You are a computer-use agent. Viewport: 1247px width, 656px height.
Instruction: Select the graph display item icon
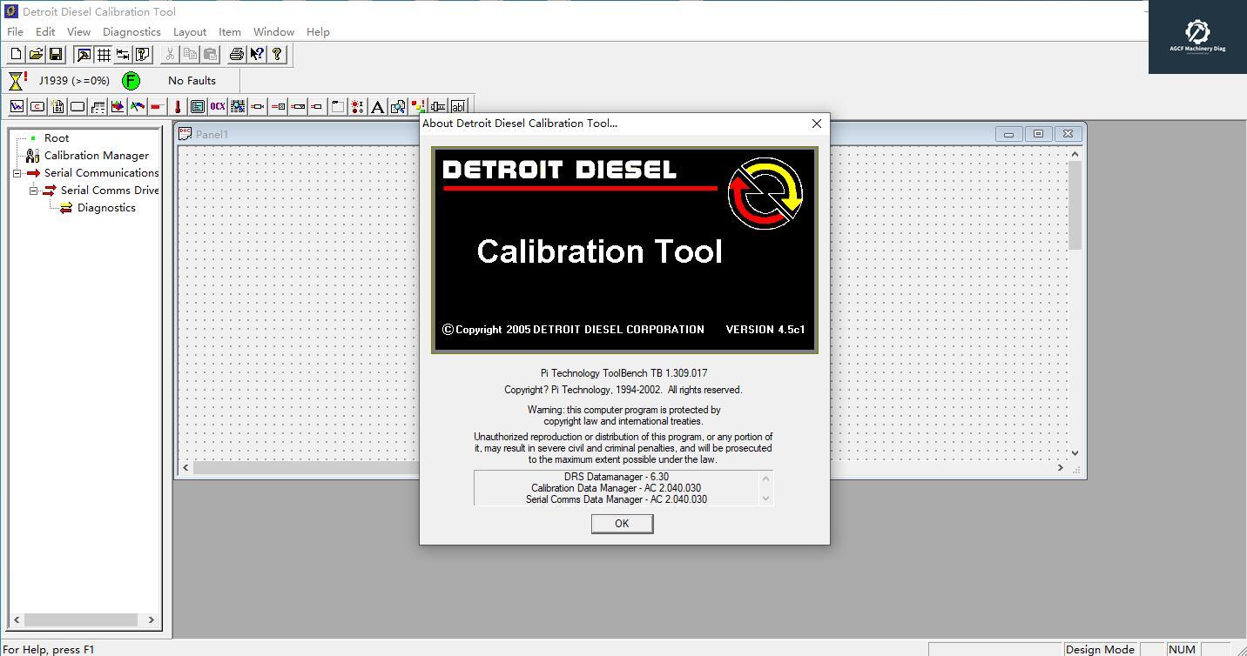coord(17,106)
